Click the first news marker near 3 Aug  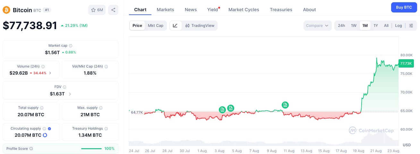[x=222, y=110]
